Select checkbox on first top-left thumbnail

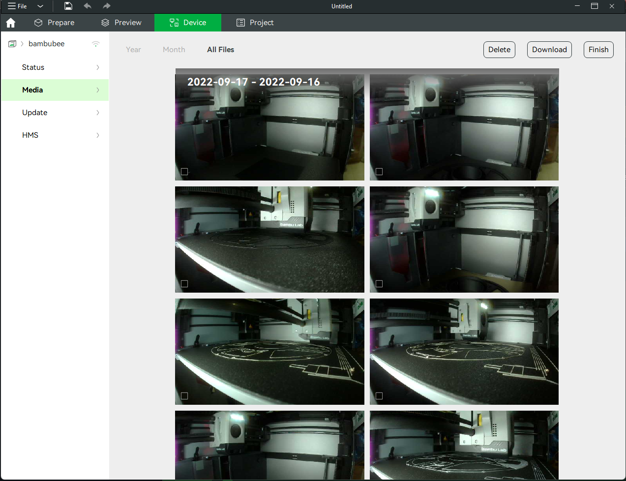[x=184, y=172]
